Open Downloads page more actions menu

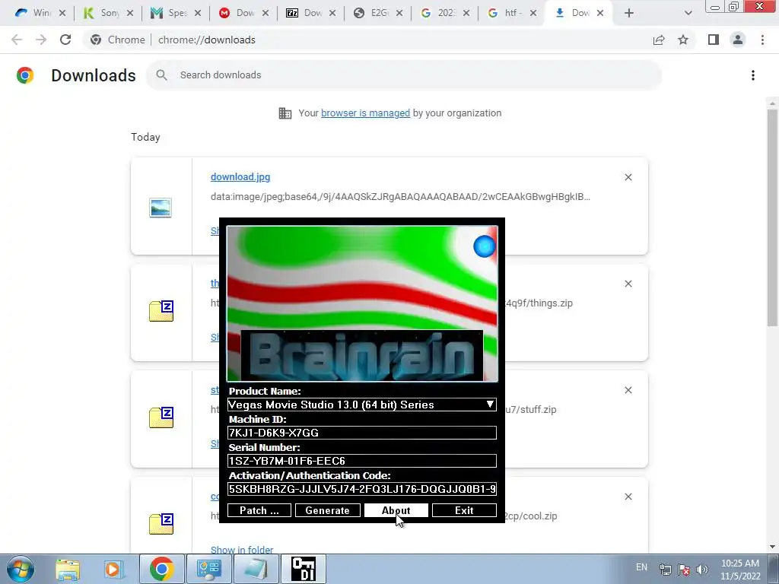[x=753, y=75]
